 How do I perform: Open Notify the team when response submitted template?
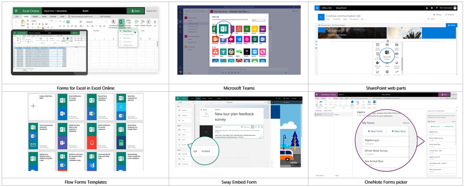point(71,136)
